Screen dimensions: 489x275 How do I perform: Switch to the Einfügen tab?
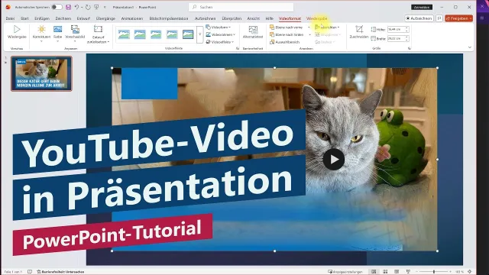click(x=42, y=18)
